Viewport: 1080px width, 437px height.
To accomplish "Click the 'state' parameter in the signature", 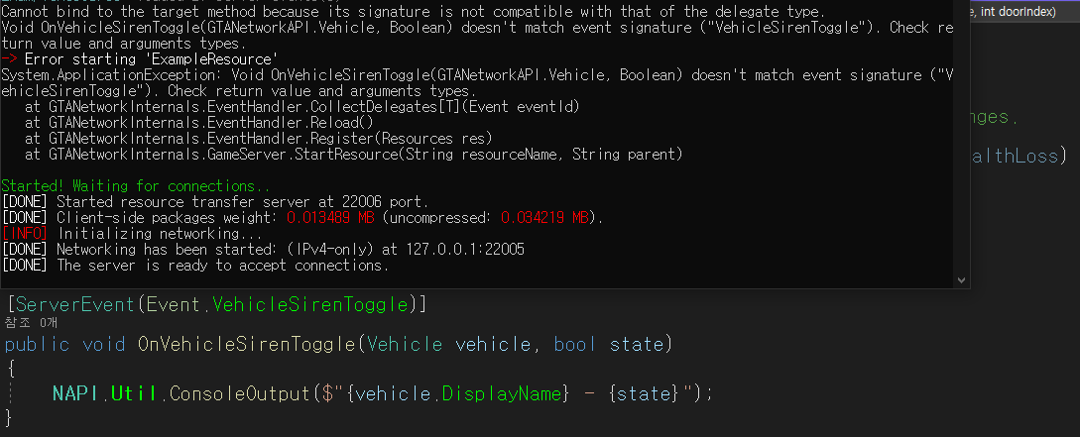I will pyautogui.click(x=637, y=344).
